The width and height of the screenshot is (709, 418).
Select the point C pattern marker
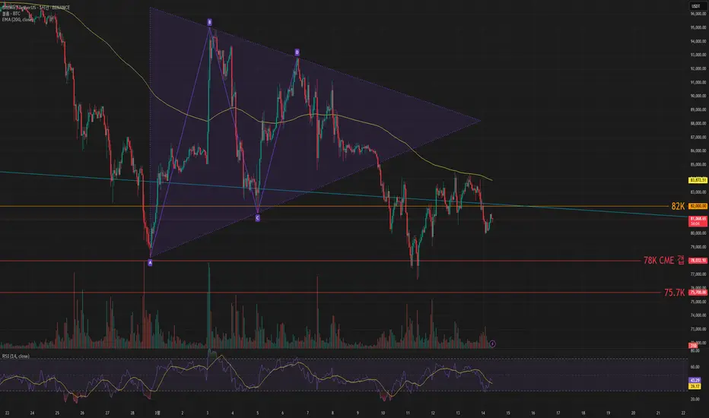point(257,218)
